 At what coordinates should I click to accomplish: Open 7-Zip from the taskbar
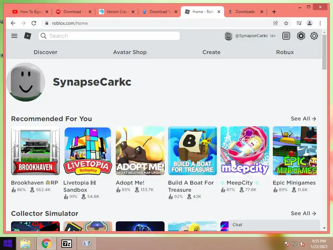[66, 243]
